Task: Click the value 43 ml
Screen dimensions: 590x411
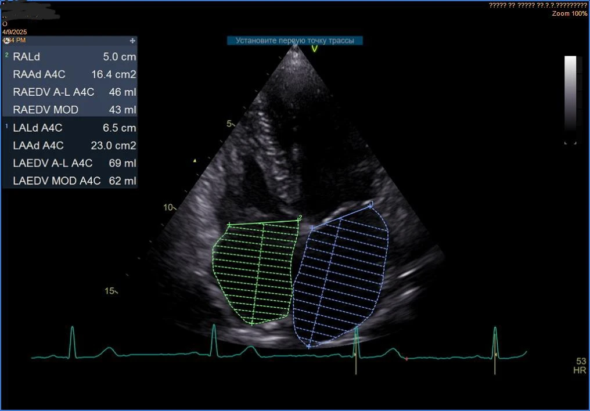Action: coord(123,110)
